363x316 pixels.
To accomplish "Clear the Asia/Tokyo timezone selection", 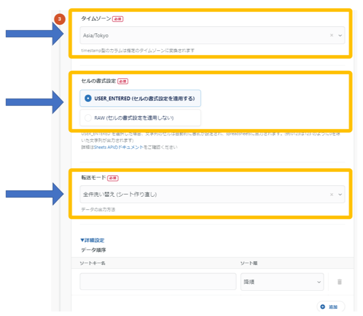I will coord(331,35).
